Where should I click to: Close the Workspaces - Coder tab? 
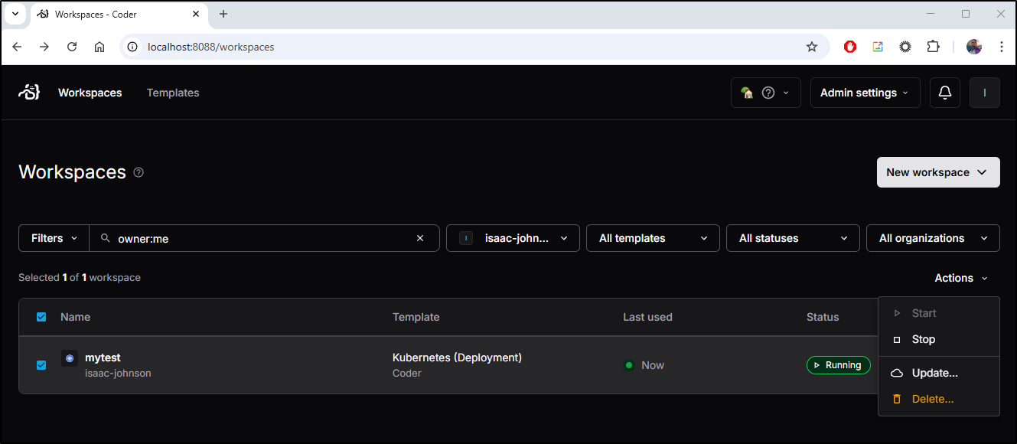point(197,14)
